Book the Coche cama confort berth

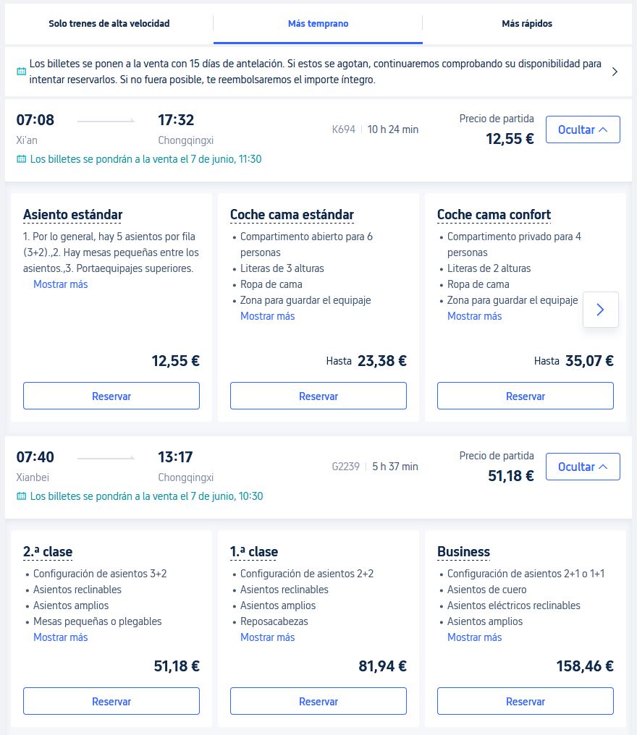point(526,396)
